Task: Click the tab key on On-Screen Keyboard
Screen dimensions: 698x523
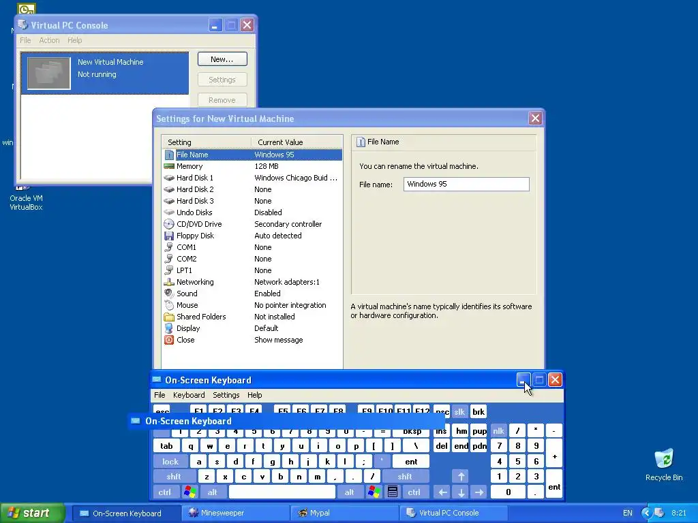Action: click(x=166, y=446)
